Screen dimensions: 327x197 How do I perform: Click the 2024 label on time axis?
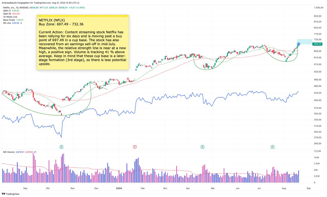tap(119, 188)
